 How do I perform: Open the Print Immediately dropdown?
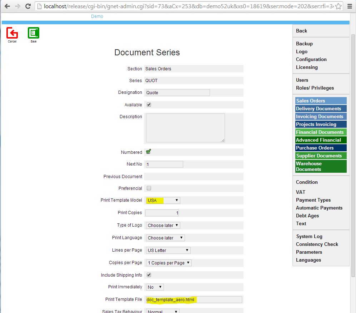tap(155, 287)
